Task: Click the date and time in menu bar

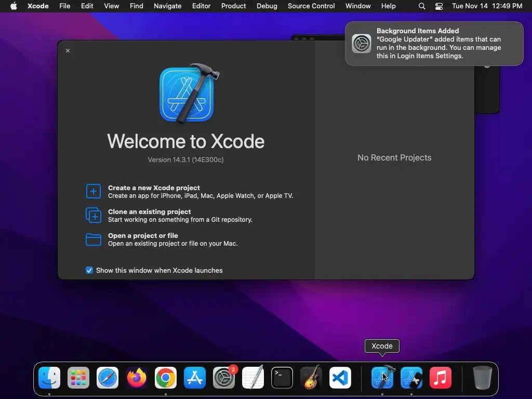Action: pos(487,6)
